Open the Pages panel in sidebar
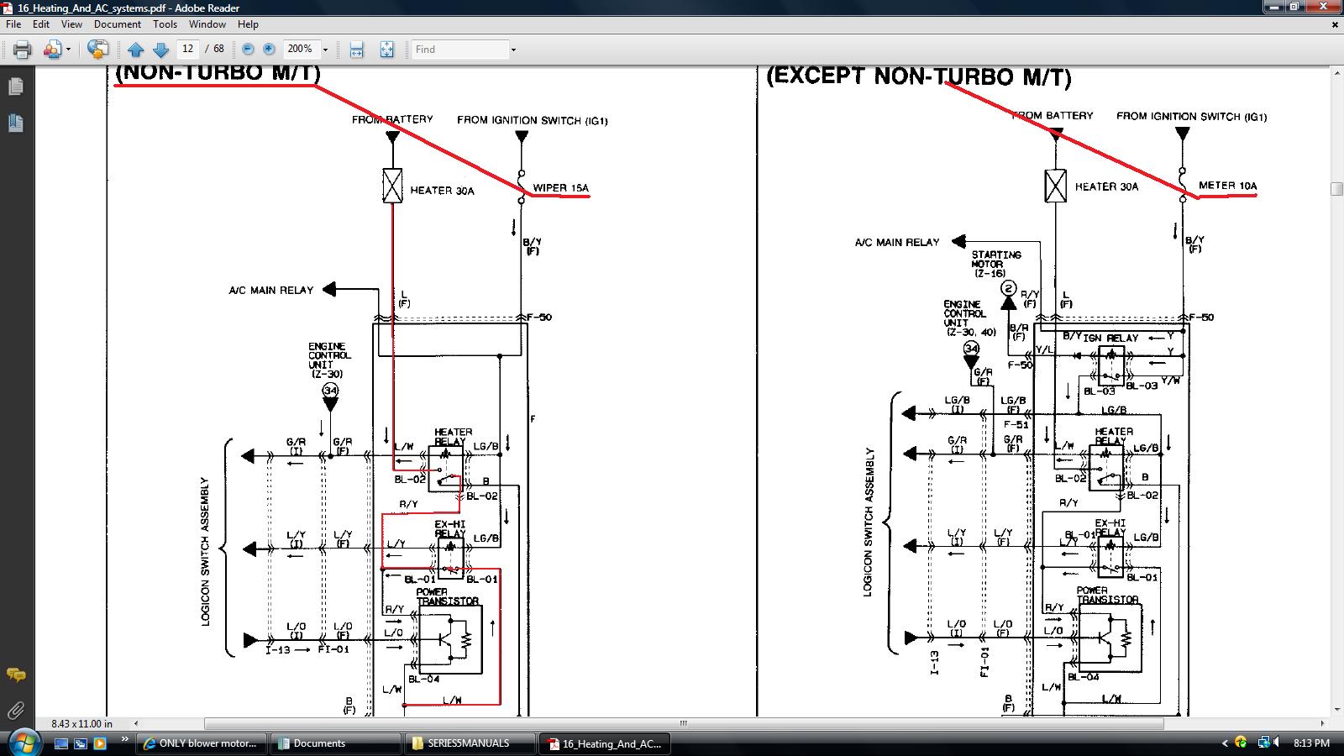This screenshot has height=756, width=1344. coord(15,87)
